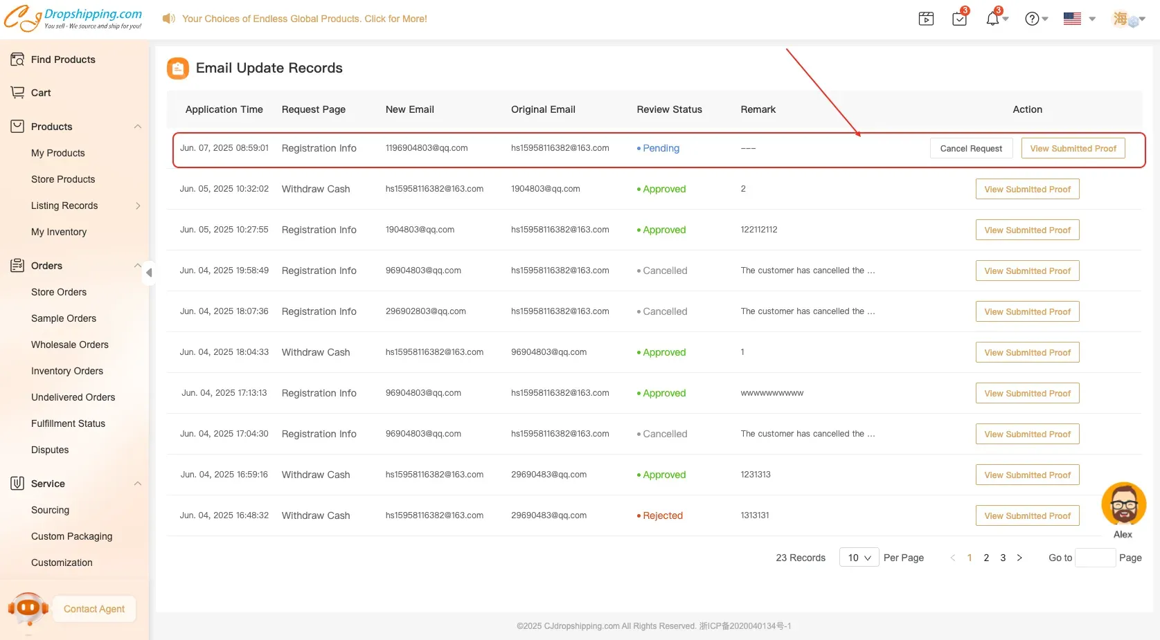This screenshot has width=1160, height=640.
Task: Open the 10 per page dropdown
Action: (x=859, y=558)
